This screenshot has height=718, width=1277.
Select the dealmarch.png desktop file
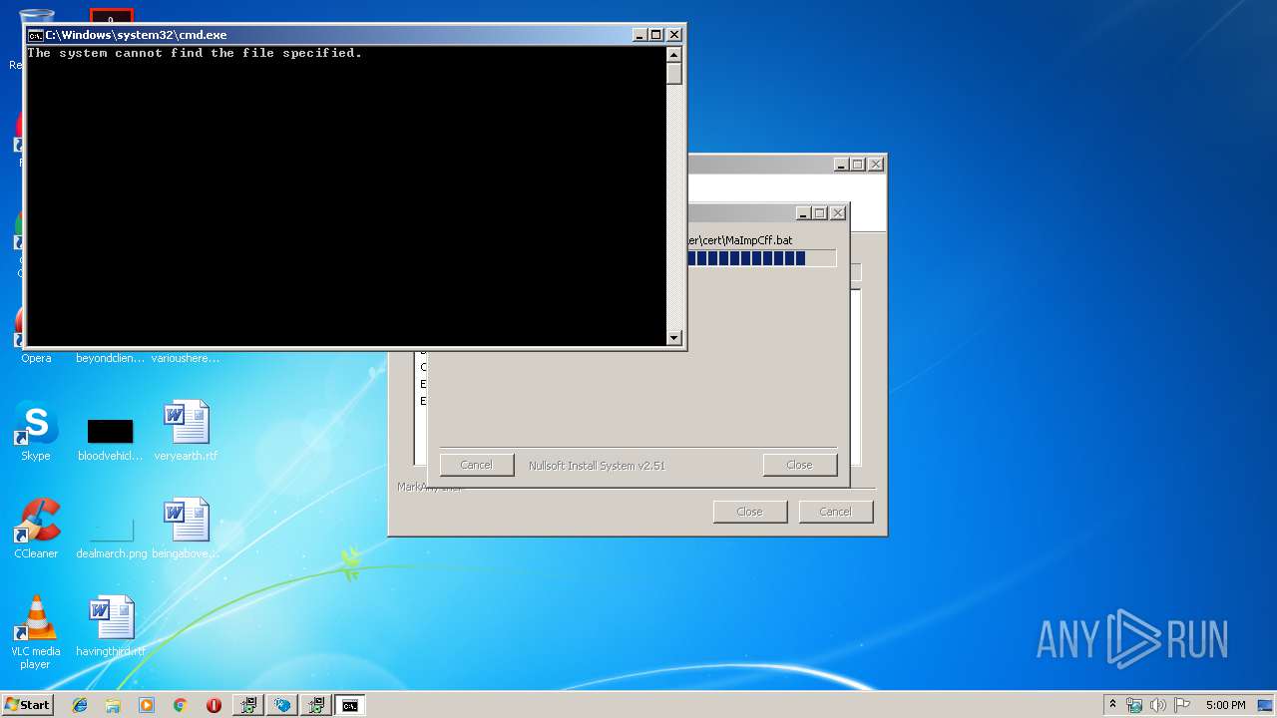pos(111,537)
